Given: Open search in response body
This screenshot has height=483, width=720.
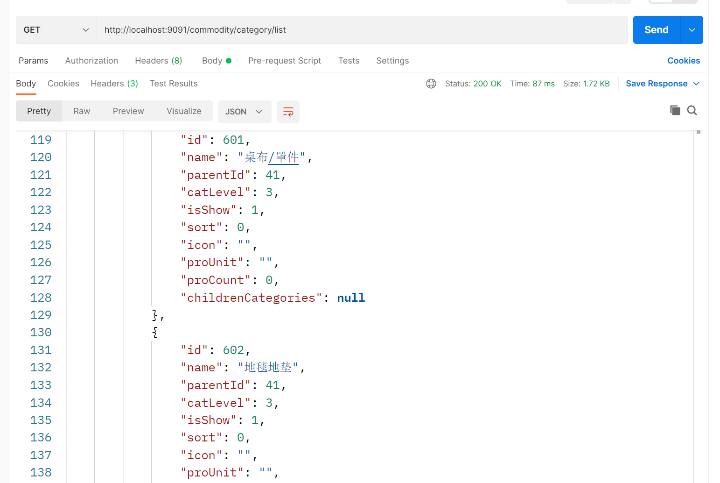Looking at the screenshot, I should (692, 110).
